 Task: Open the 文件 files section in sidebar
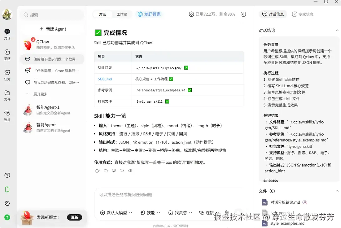[7, 93]
